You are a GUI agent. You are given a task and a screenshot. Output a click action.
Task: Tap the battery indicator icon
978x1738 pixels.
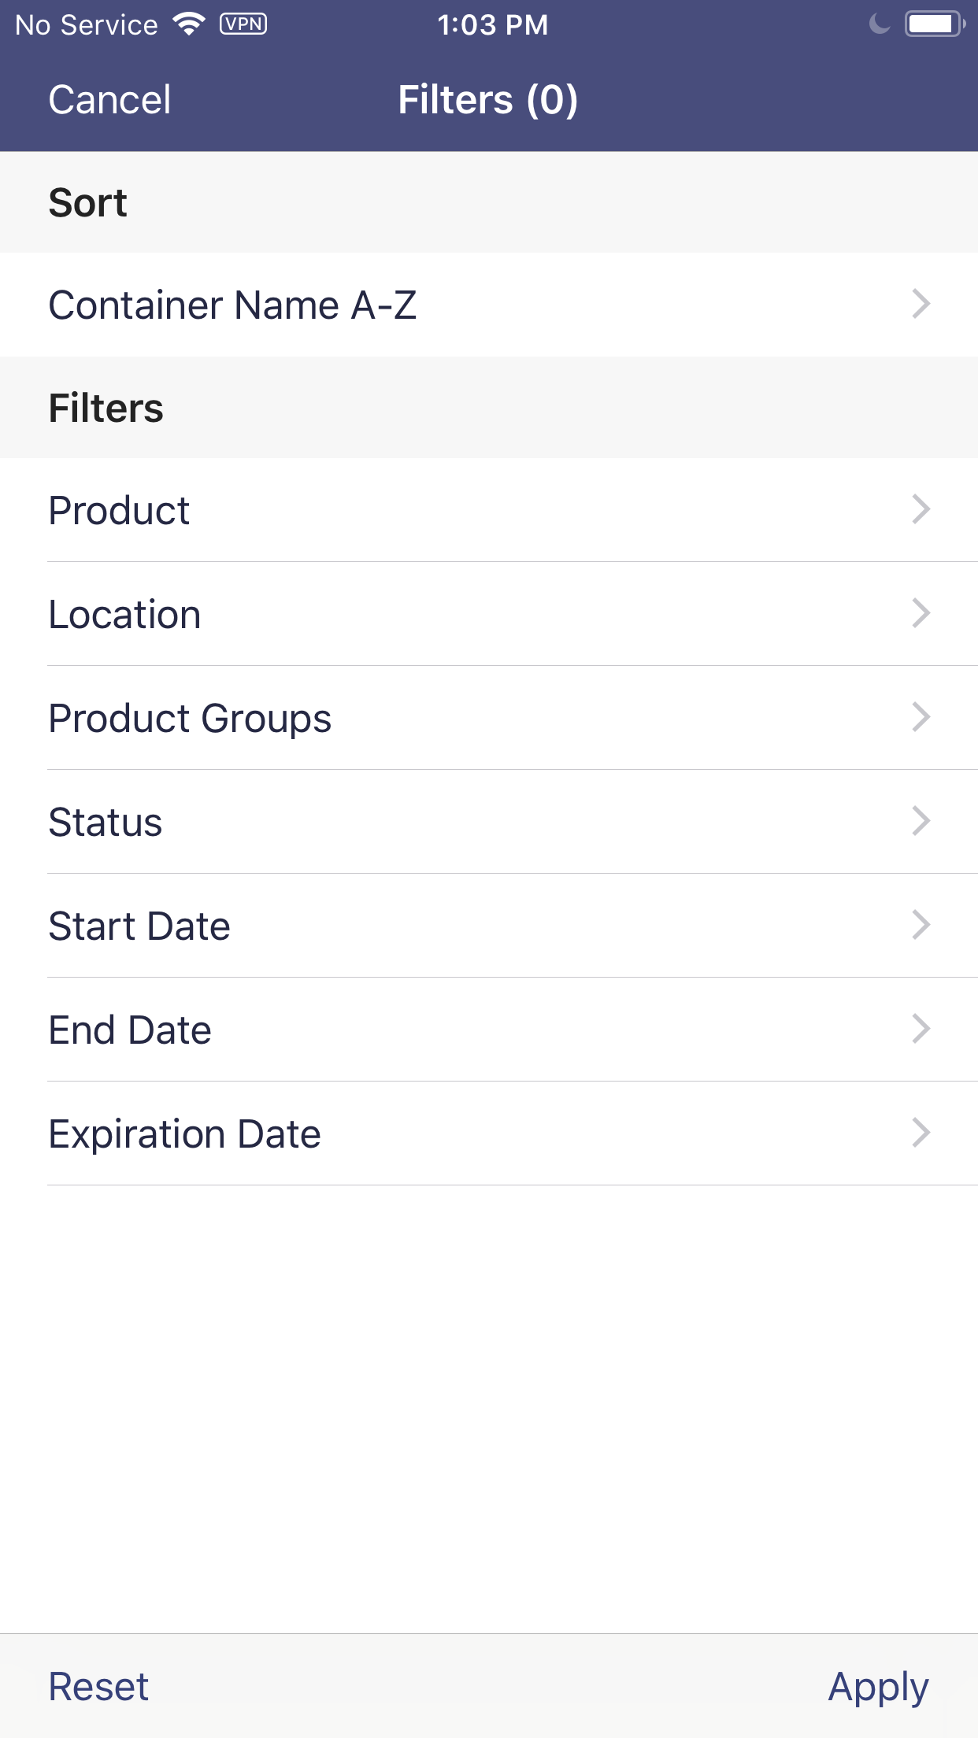click(x=935, y=24)
